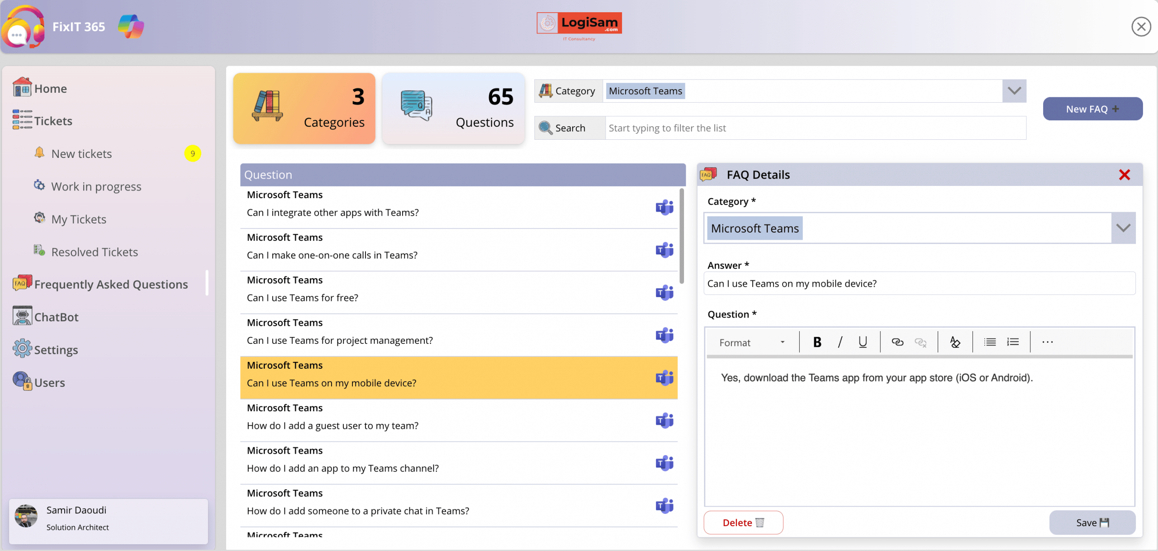Click Teams icon on 'guest user' row
Viewport: 1158px width, 551px height.
(x=664, y=420)
